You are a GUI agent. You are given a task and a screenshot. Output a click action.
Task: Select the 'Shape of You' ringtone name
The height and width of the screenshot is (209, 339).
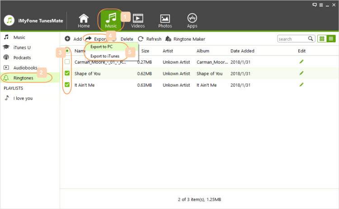tap(88, 74)
